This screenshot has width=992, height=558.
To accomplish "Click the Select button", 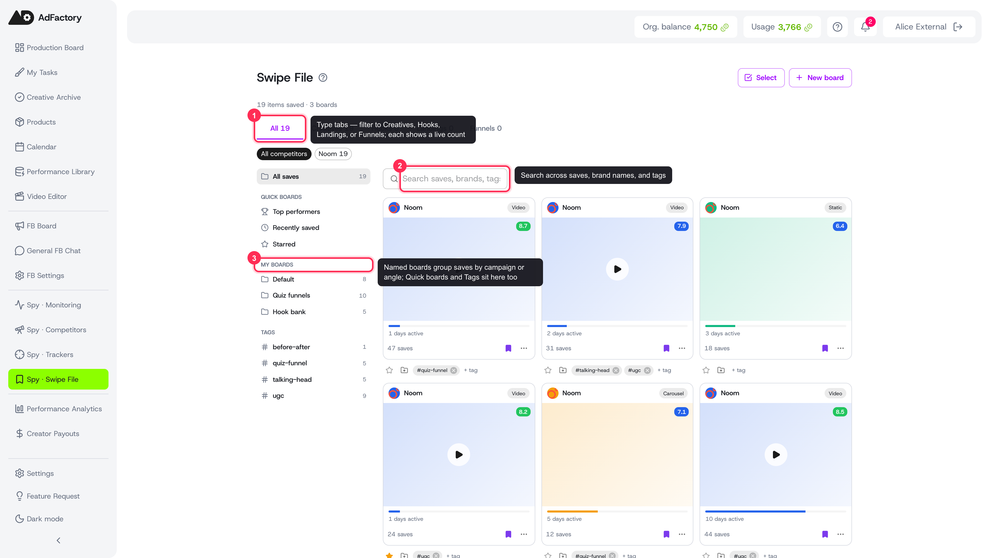I will click(761, 78).
